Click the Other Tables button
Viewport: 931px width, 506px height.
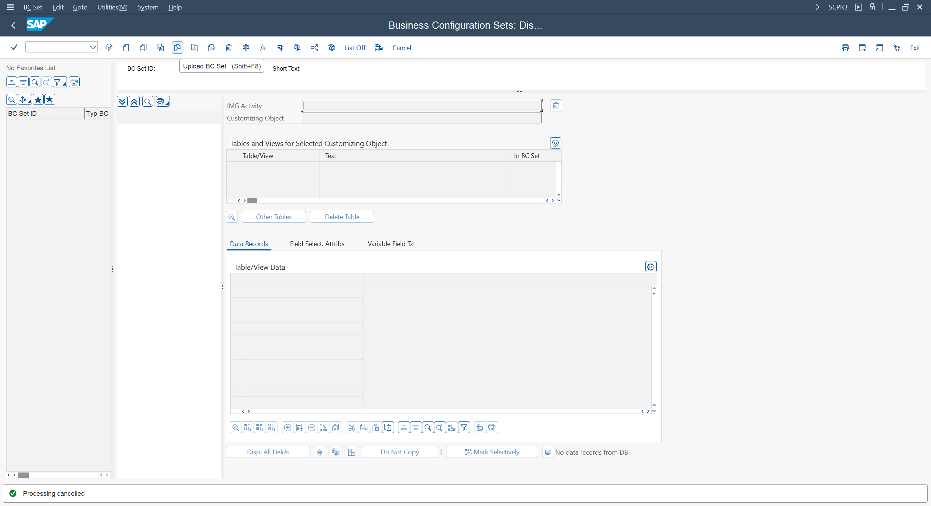click(274, 217)
